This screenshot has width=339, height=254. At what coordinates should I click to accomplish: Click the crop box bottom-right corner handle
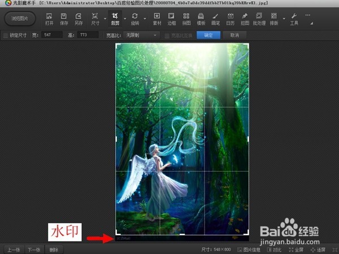click(x=246, y=233)
